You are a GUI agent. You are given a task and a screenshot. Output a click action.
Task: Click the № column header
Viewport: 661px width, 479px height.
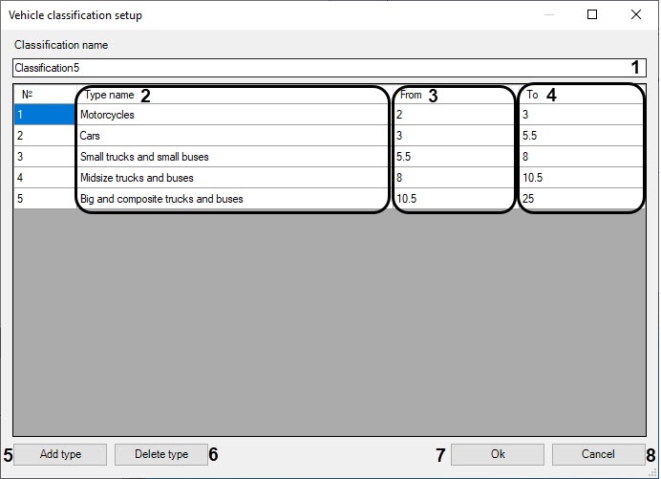click(x=45, y=95)
